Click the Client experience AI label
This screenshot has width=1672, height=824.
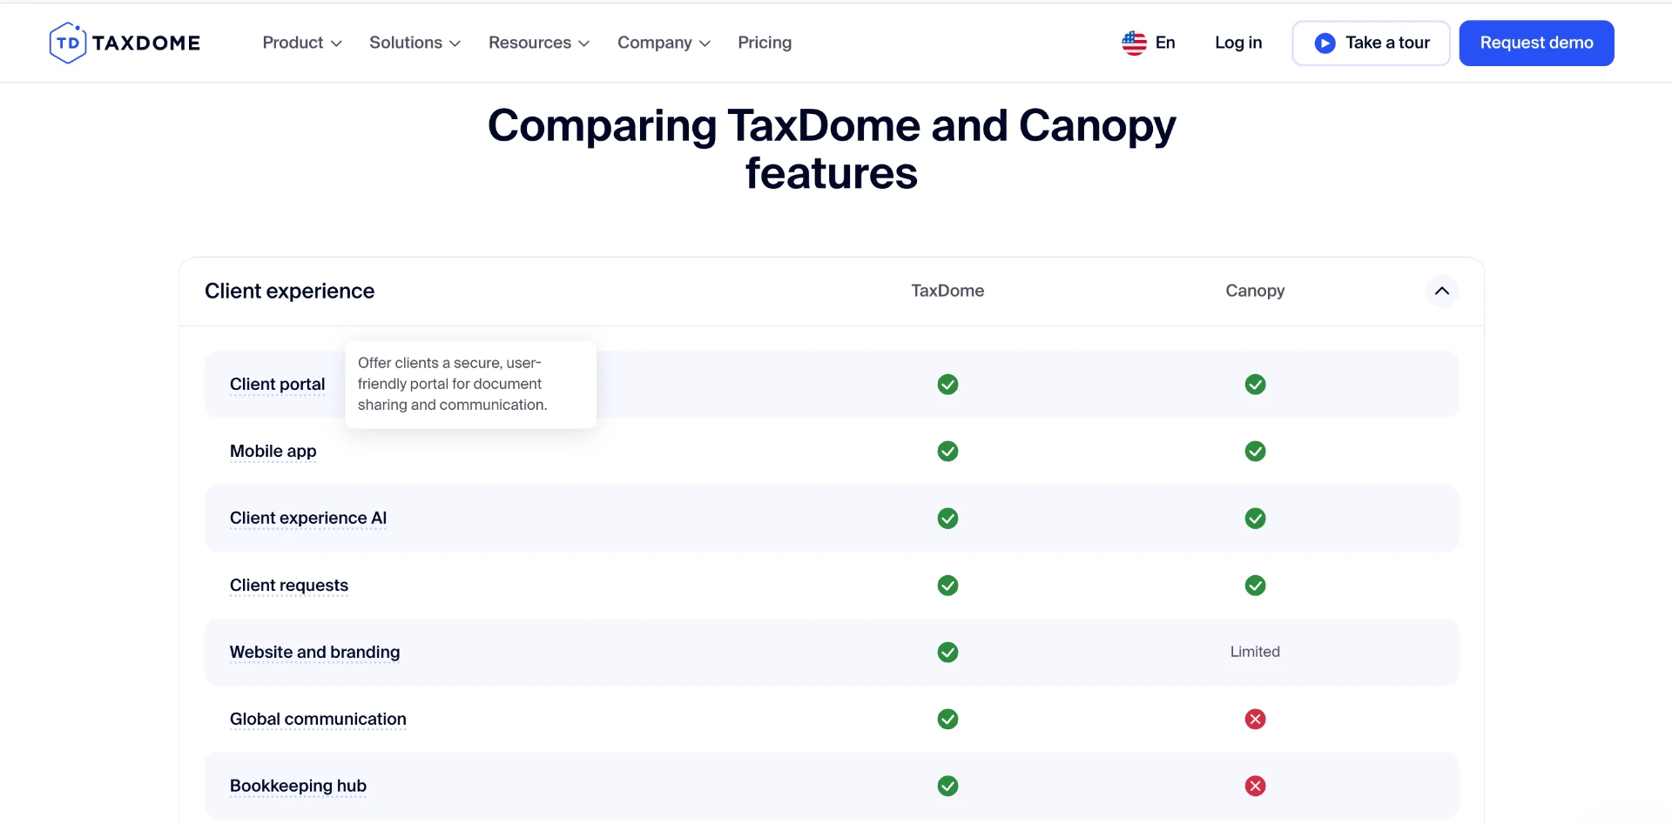[x=308, y=519]
